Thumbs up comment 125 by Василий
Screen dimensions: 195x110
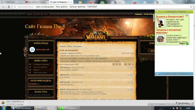click(130, 82)
